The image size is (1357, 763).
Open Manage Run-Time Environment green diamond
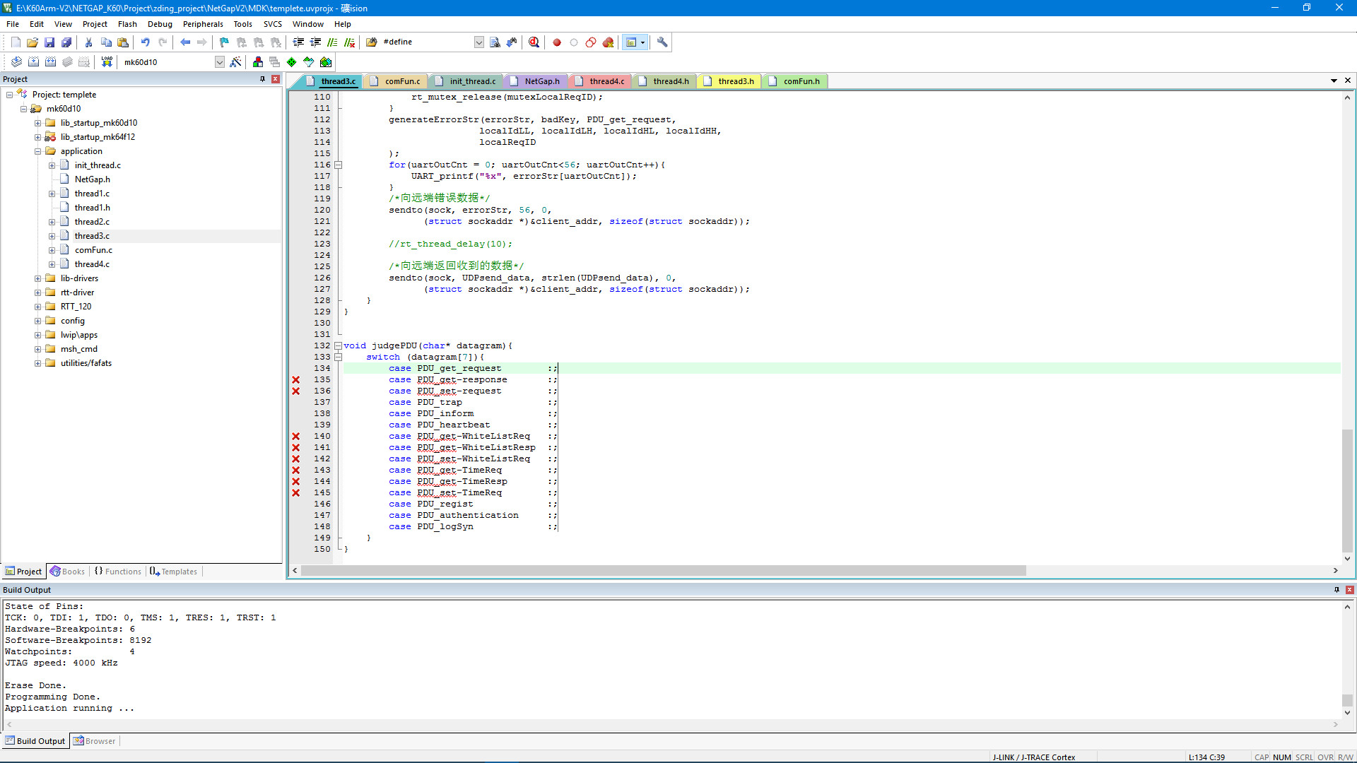(292, 62)
